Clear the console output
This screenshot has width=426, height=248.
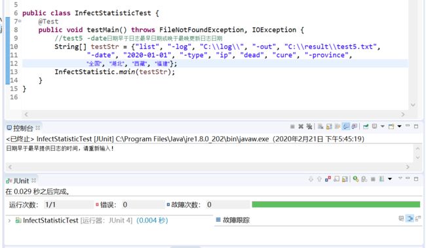click(320, 126)
